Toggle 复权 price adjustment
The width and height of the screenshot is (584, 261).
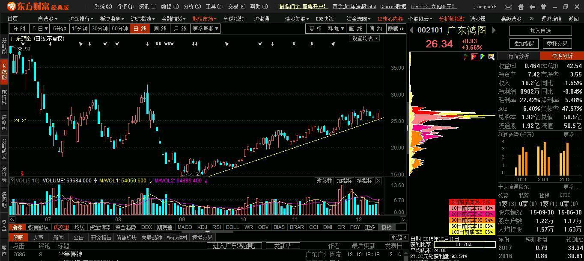(x=316, y=29)
